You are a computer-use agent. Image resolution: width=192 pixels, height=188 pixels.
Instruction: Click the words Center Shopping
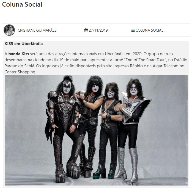pos(20,72)
